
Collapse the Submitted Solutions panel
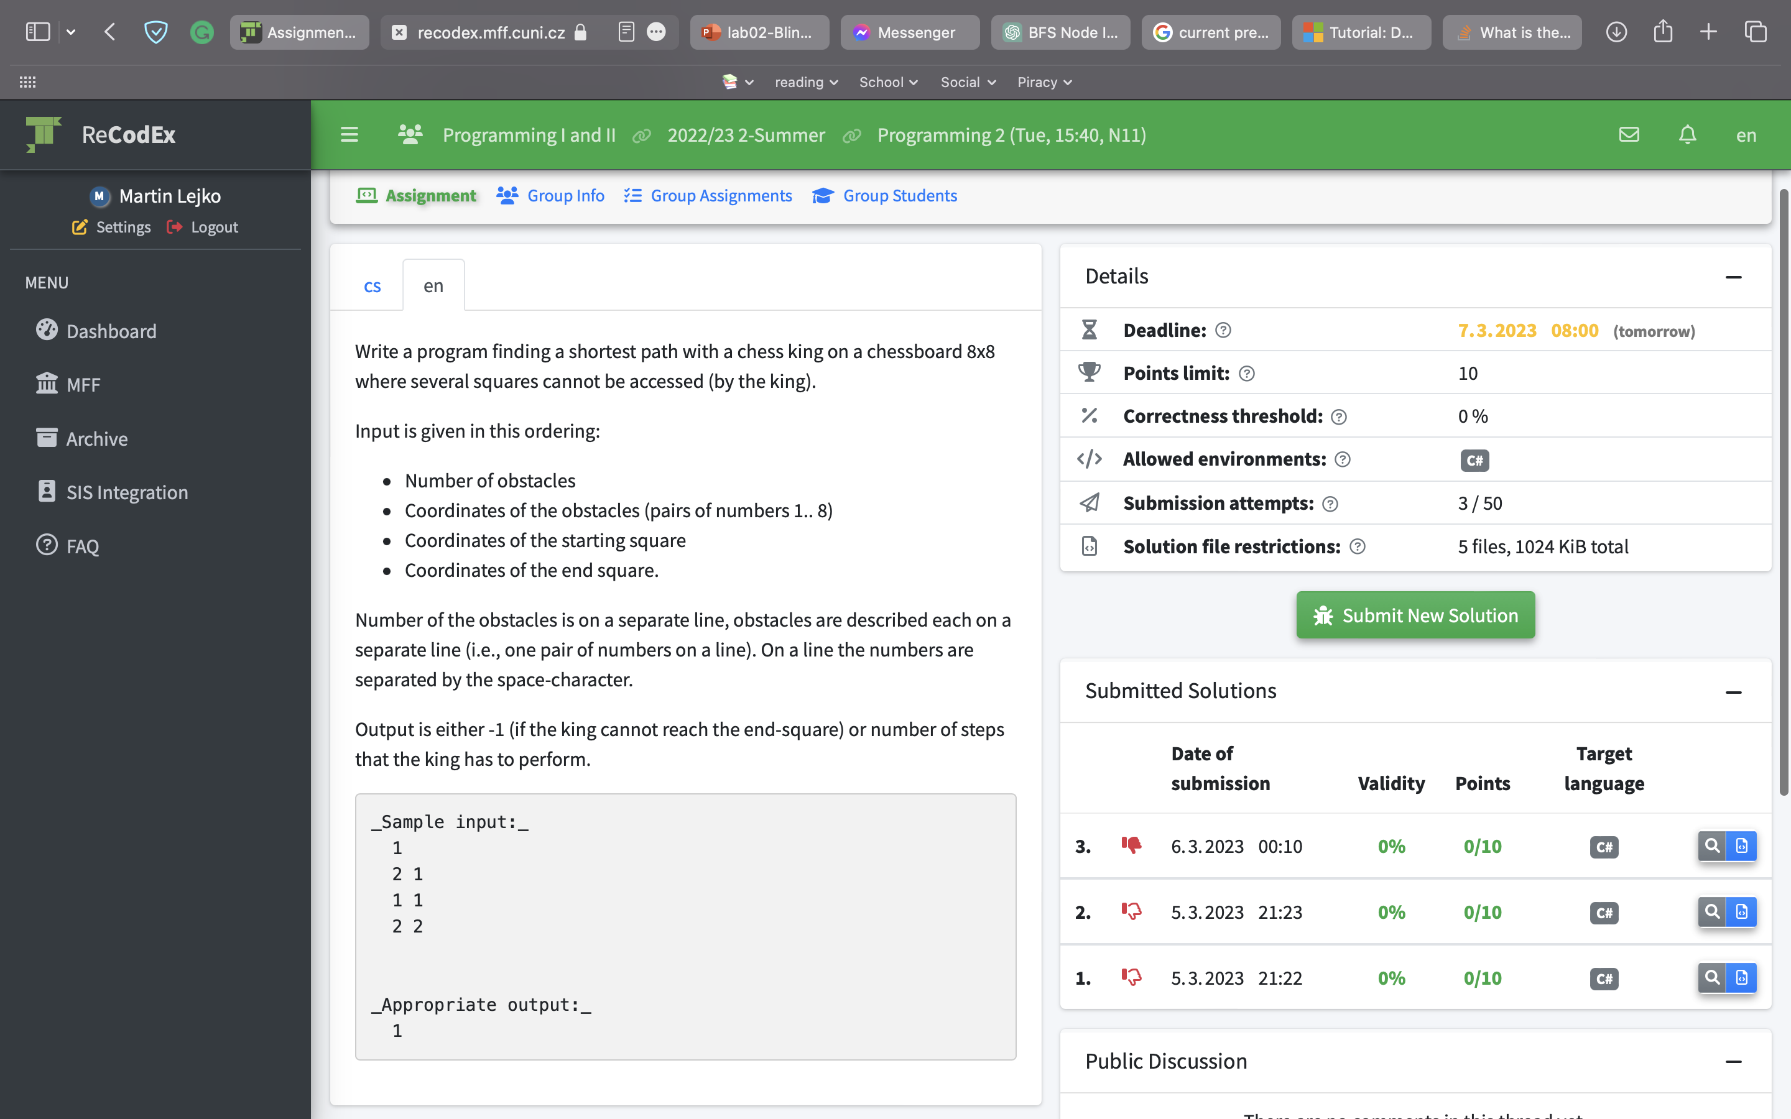[1733, 692]
